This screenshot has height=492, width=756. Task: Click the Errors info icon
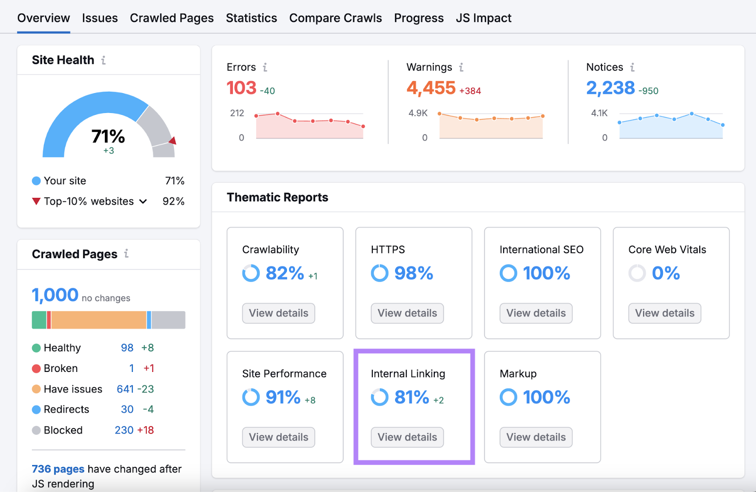coord(265,67)
